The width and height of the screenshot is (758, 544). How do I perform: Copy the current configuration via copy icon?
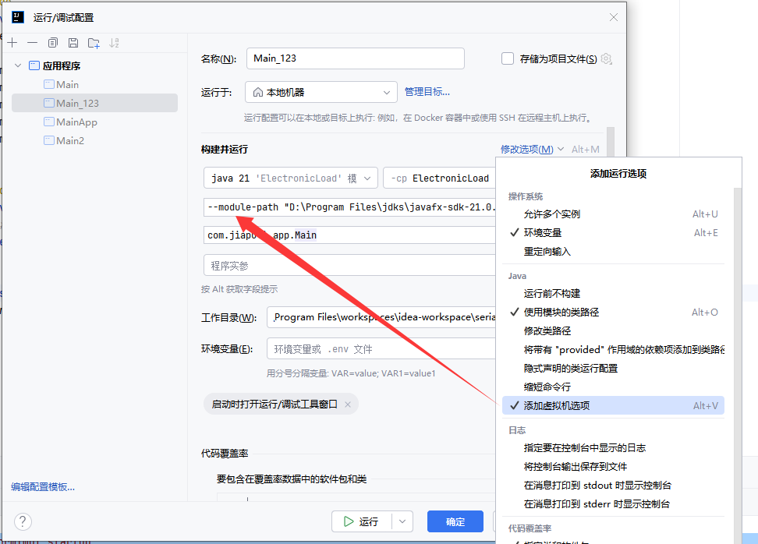(x=51, y=43)
